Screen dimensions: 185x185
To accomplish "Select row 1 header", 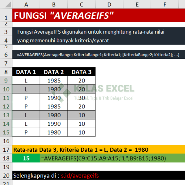I will [x=6, y=15].
